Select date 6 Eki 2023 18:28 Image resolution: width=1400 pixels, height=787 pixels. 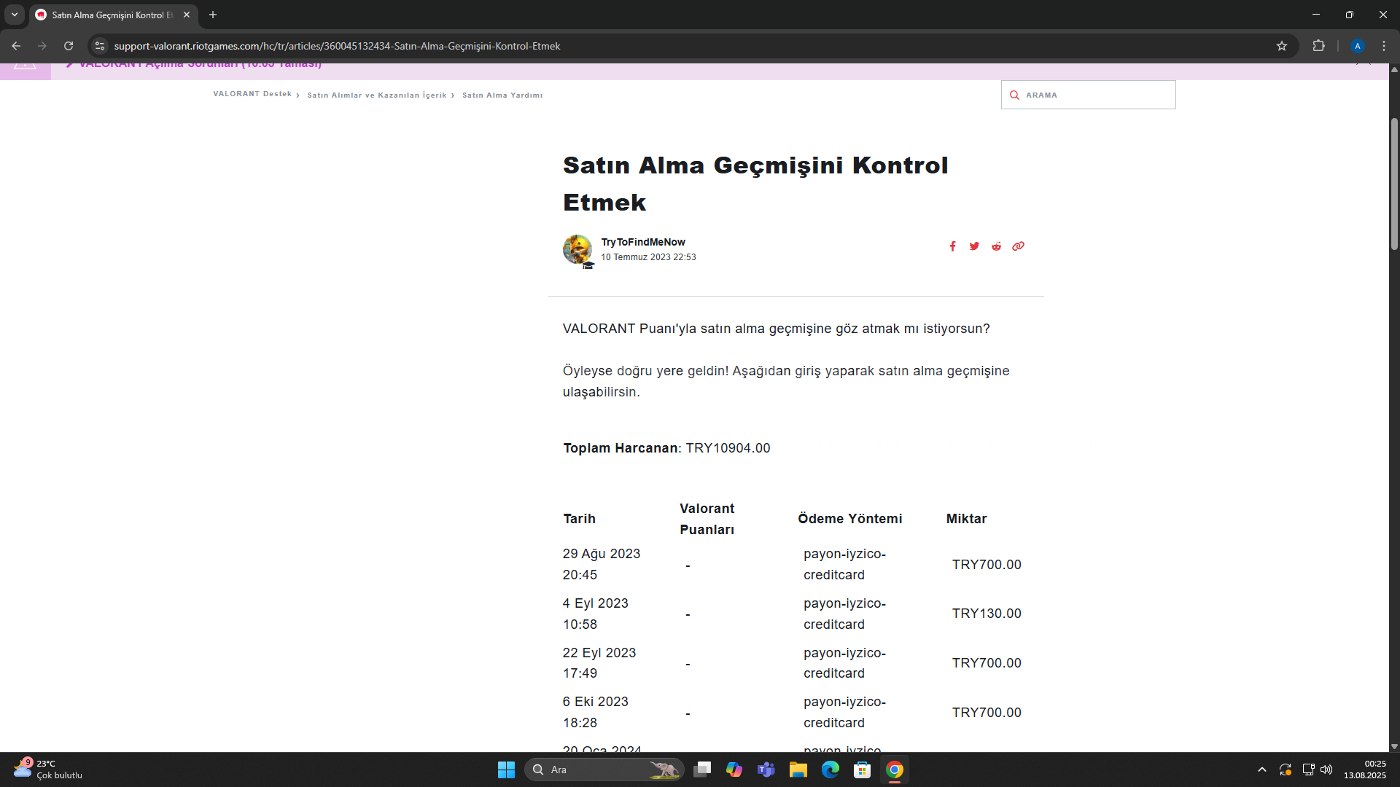point(596,712)
